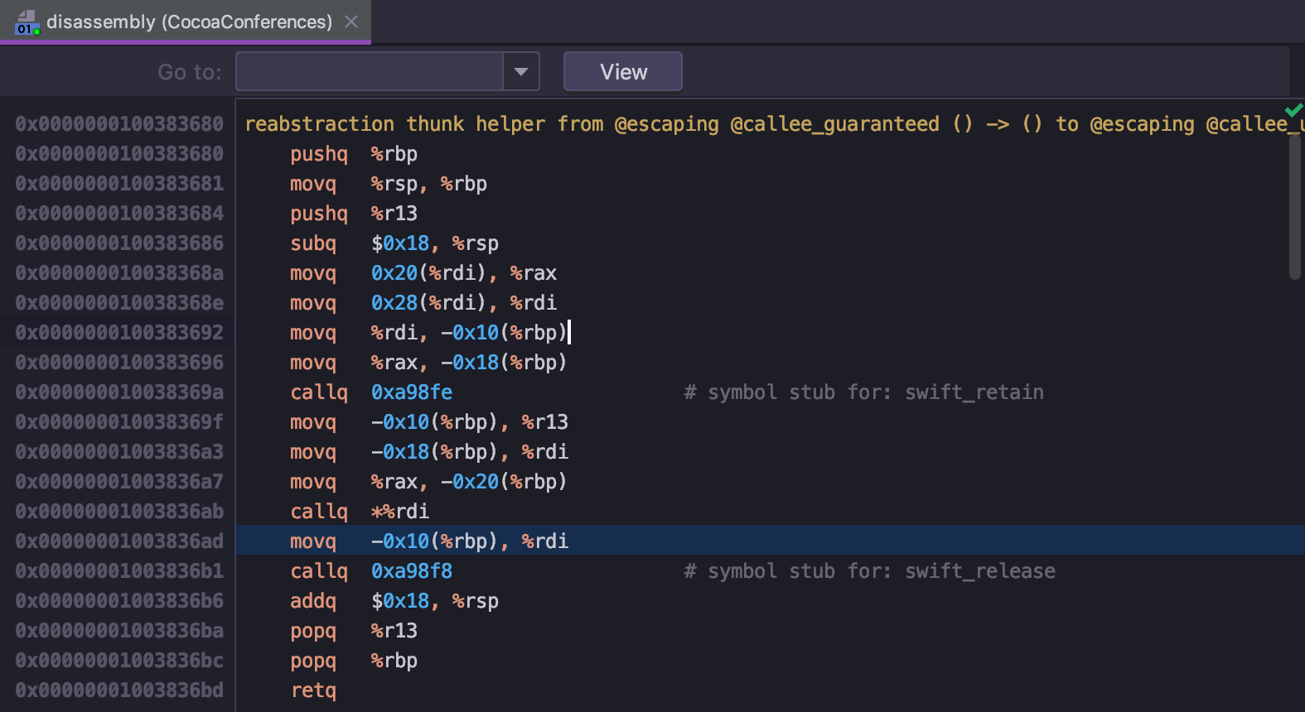Click the View button
Screen dimensions: 1305x712
pyautogui.click(x=623, y=71)
